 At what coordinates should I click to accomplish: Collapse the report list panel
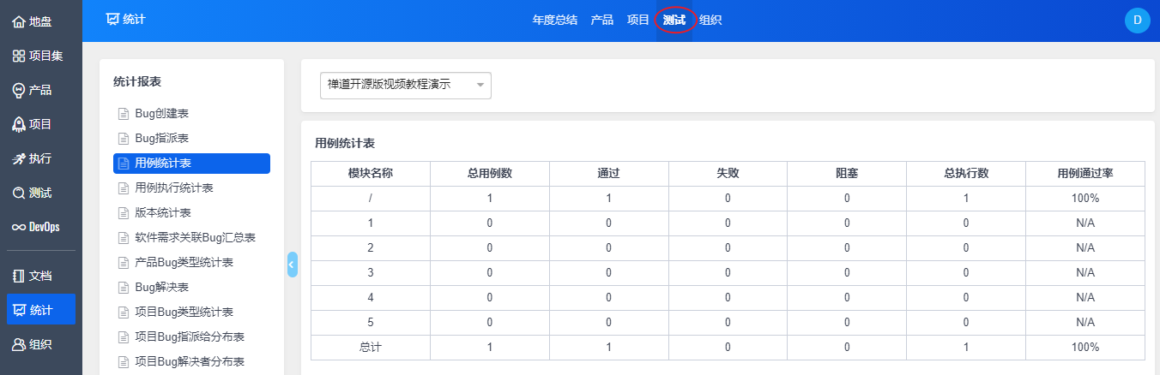pos(292,265)
